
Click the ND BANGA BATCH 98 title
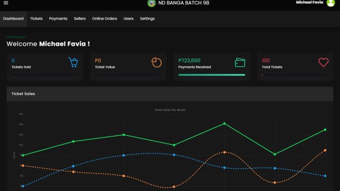(x=184, y=3)
